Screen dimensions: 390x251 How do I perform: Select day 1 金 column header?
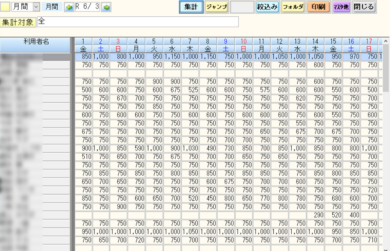coord(83,45)
